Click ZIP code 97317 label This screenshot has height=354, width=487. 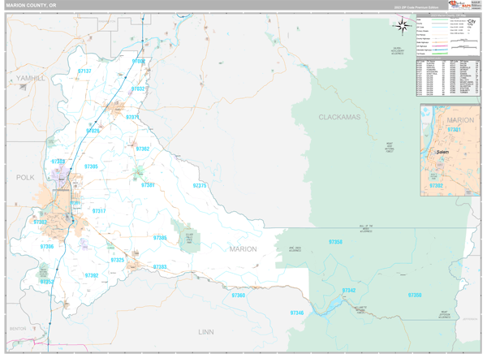[98, 211]
